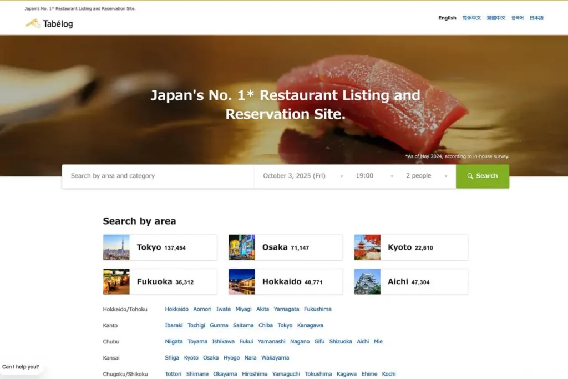
Task: Open the 19:00 time dropdown
Action: click(374, 176)
